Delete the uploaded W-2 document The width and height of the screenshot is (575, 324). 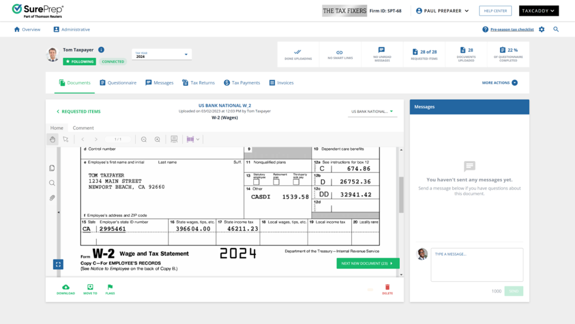click(x=387, y=289)
